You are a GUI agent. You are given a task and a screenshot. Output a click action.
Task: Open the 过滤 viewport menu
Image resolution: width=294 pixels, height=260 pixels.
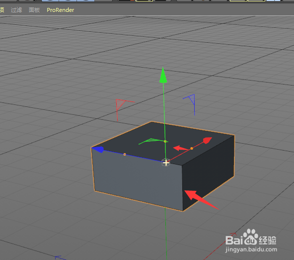[x=16, y=10]
